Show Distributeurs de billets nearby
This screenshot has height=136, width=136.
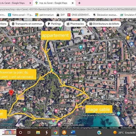(x=104, y=24)
